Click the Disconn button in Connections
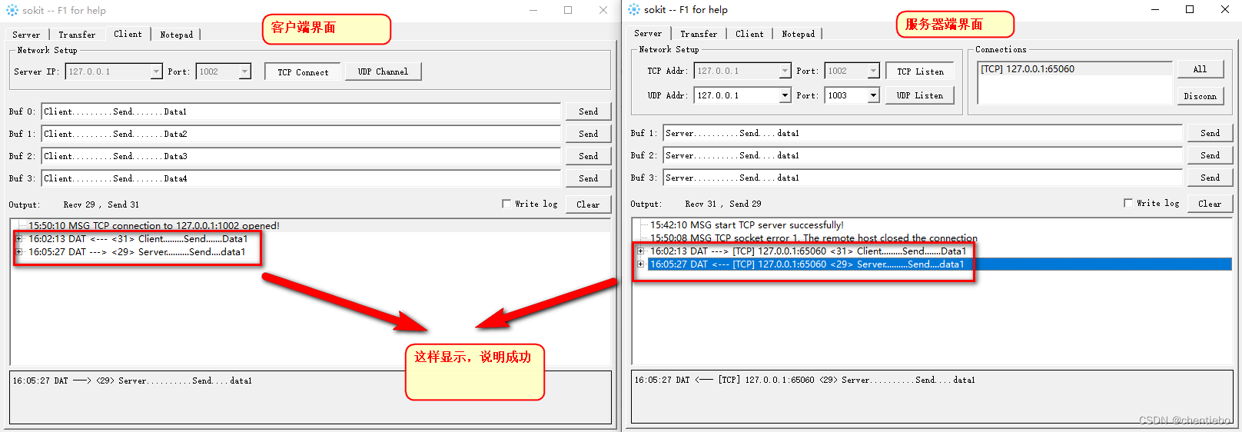 (1200, 96)
